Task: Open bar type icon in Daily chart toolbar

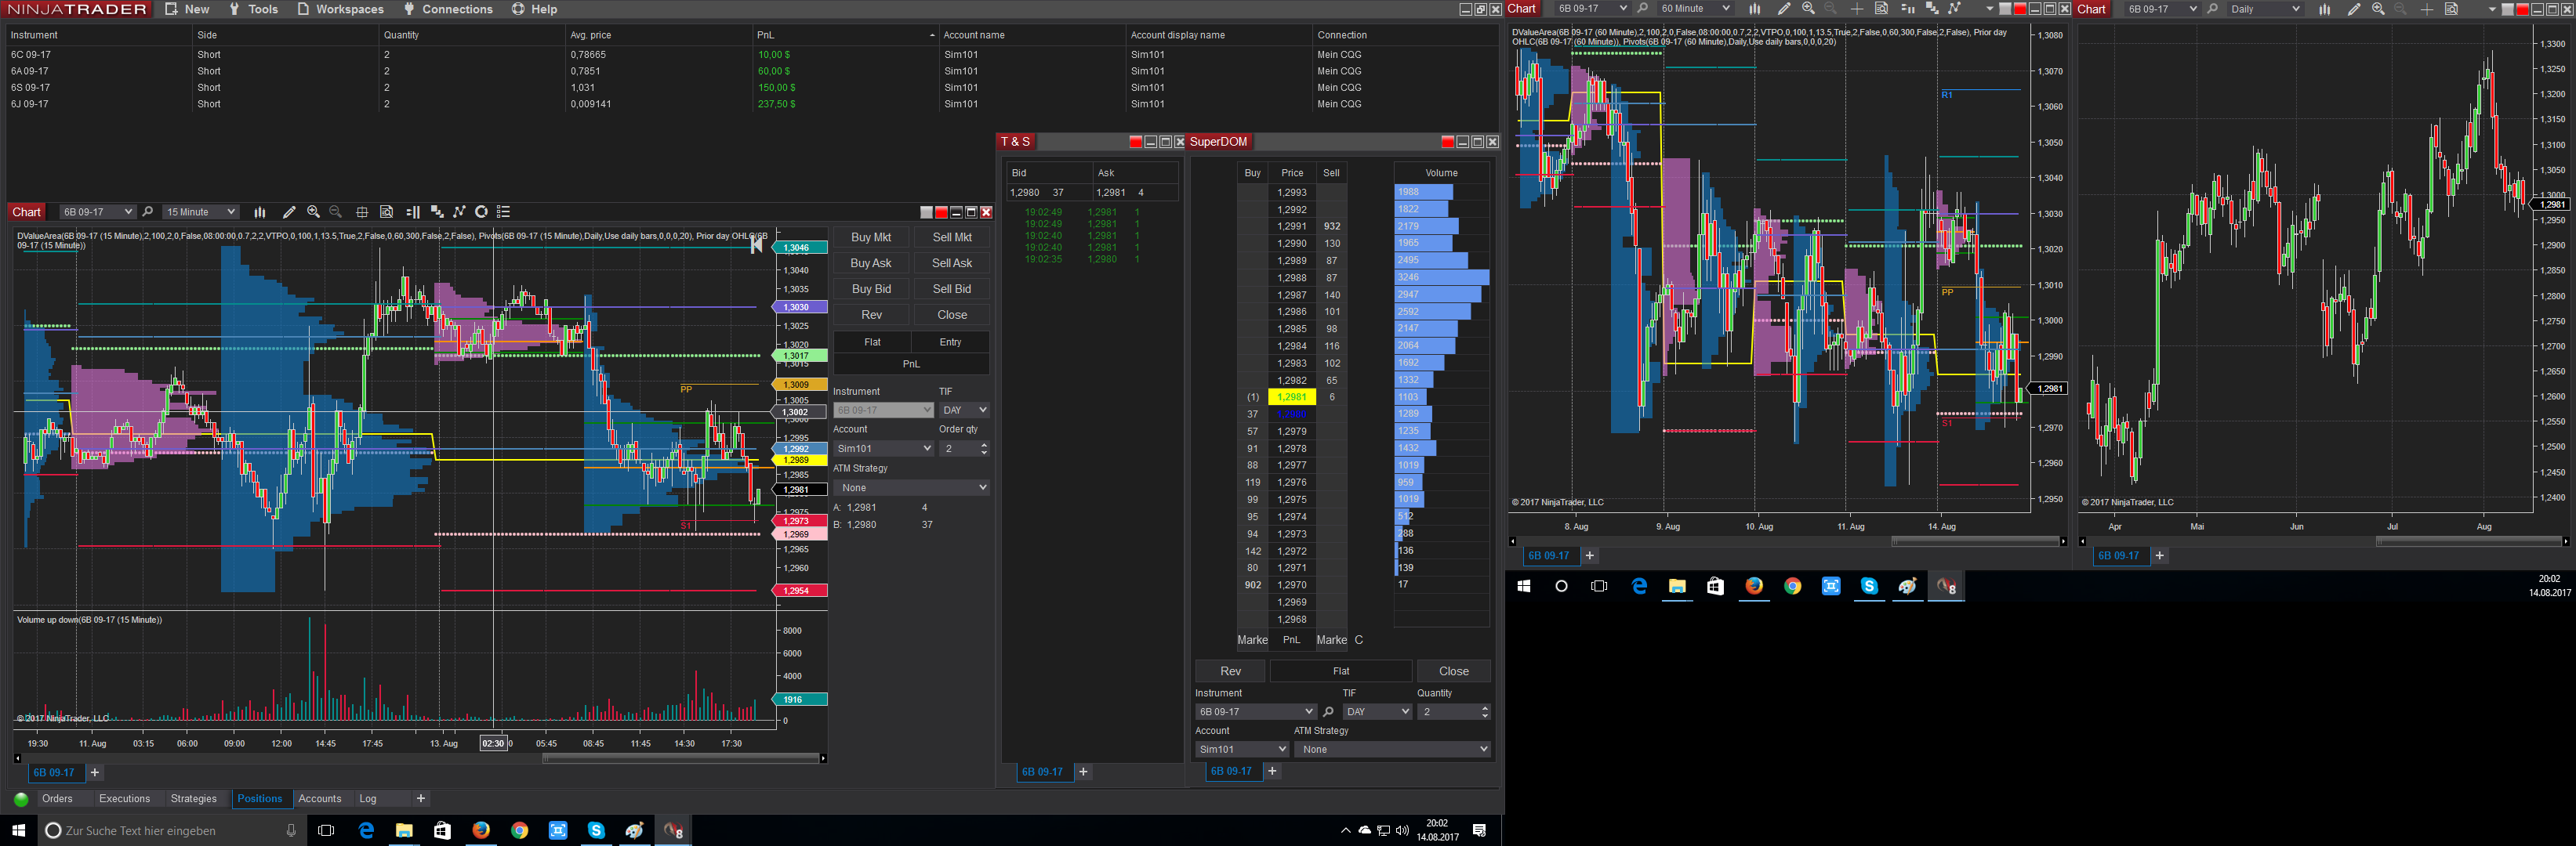Action: 2325,9
